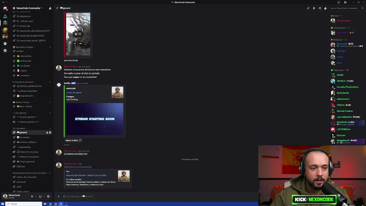The height and width of the screenshot is (206, 366).
Task: Edit general channel settings gear
Action: click(50, 132)
